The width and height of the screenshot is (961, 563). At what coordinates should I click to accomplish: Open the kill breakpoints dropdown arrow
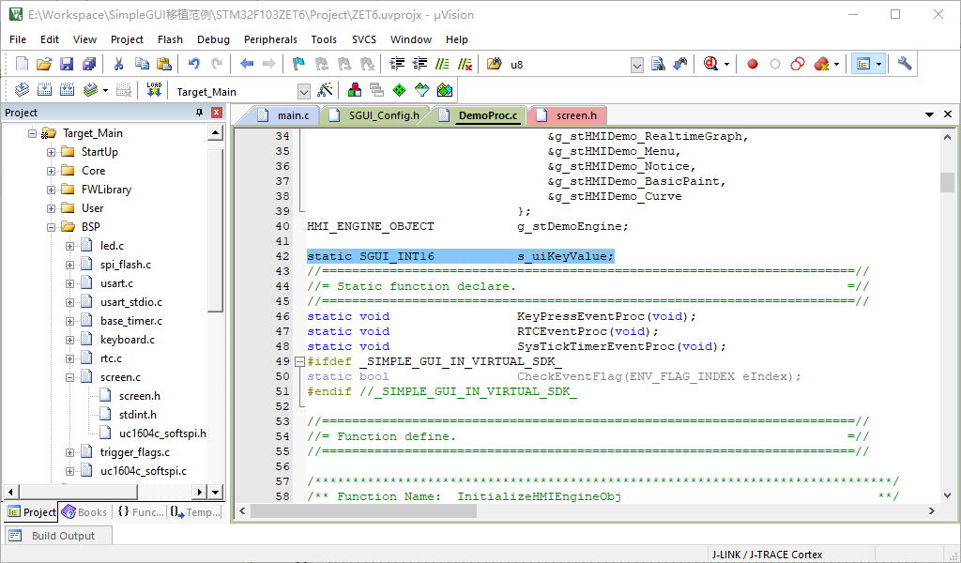point(837,64)
